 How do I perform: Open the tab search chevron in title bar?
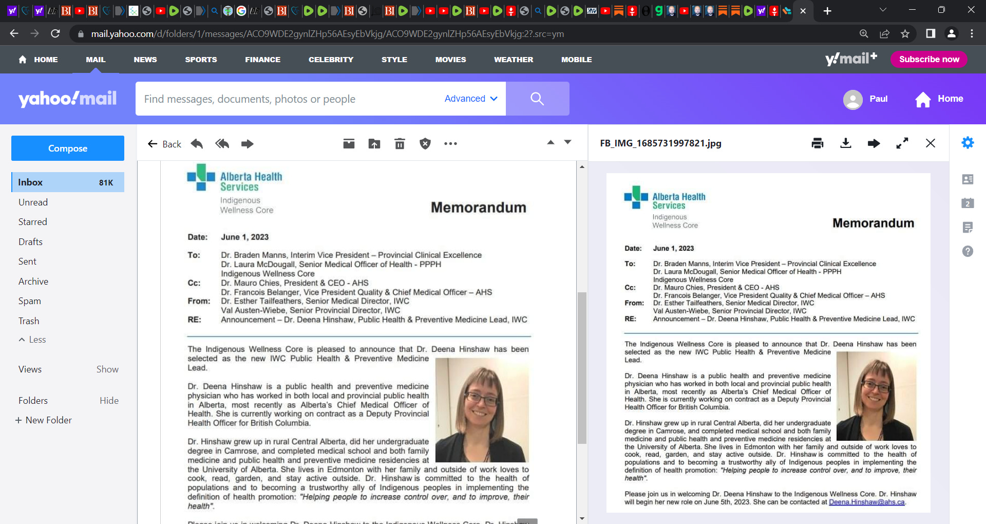click(x=883, y=10)
